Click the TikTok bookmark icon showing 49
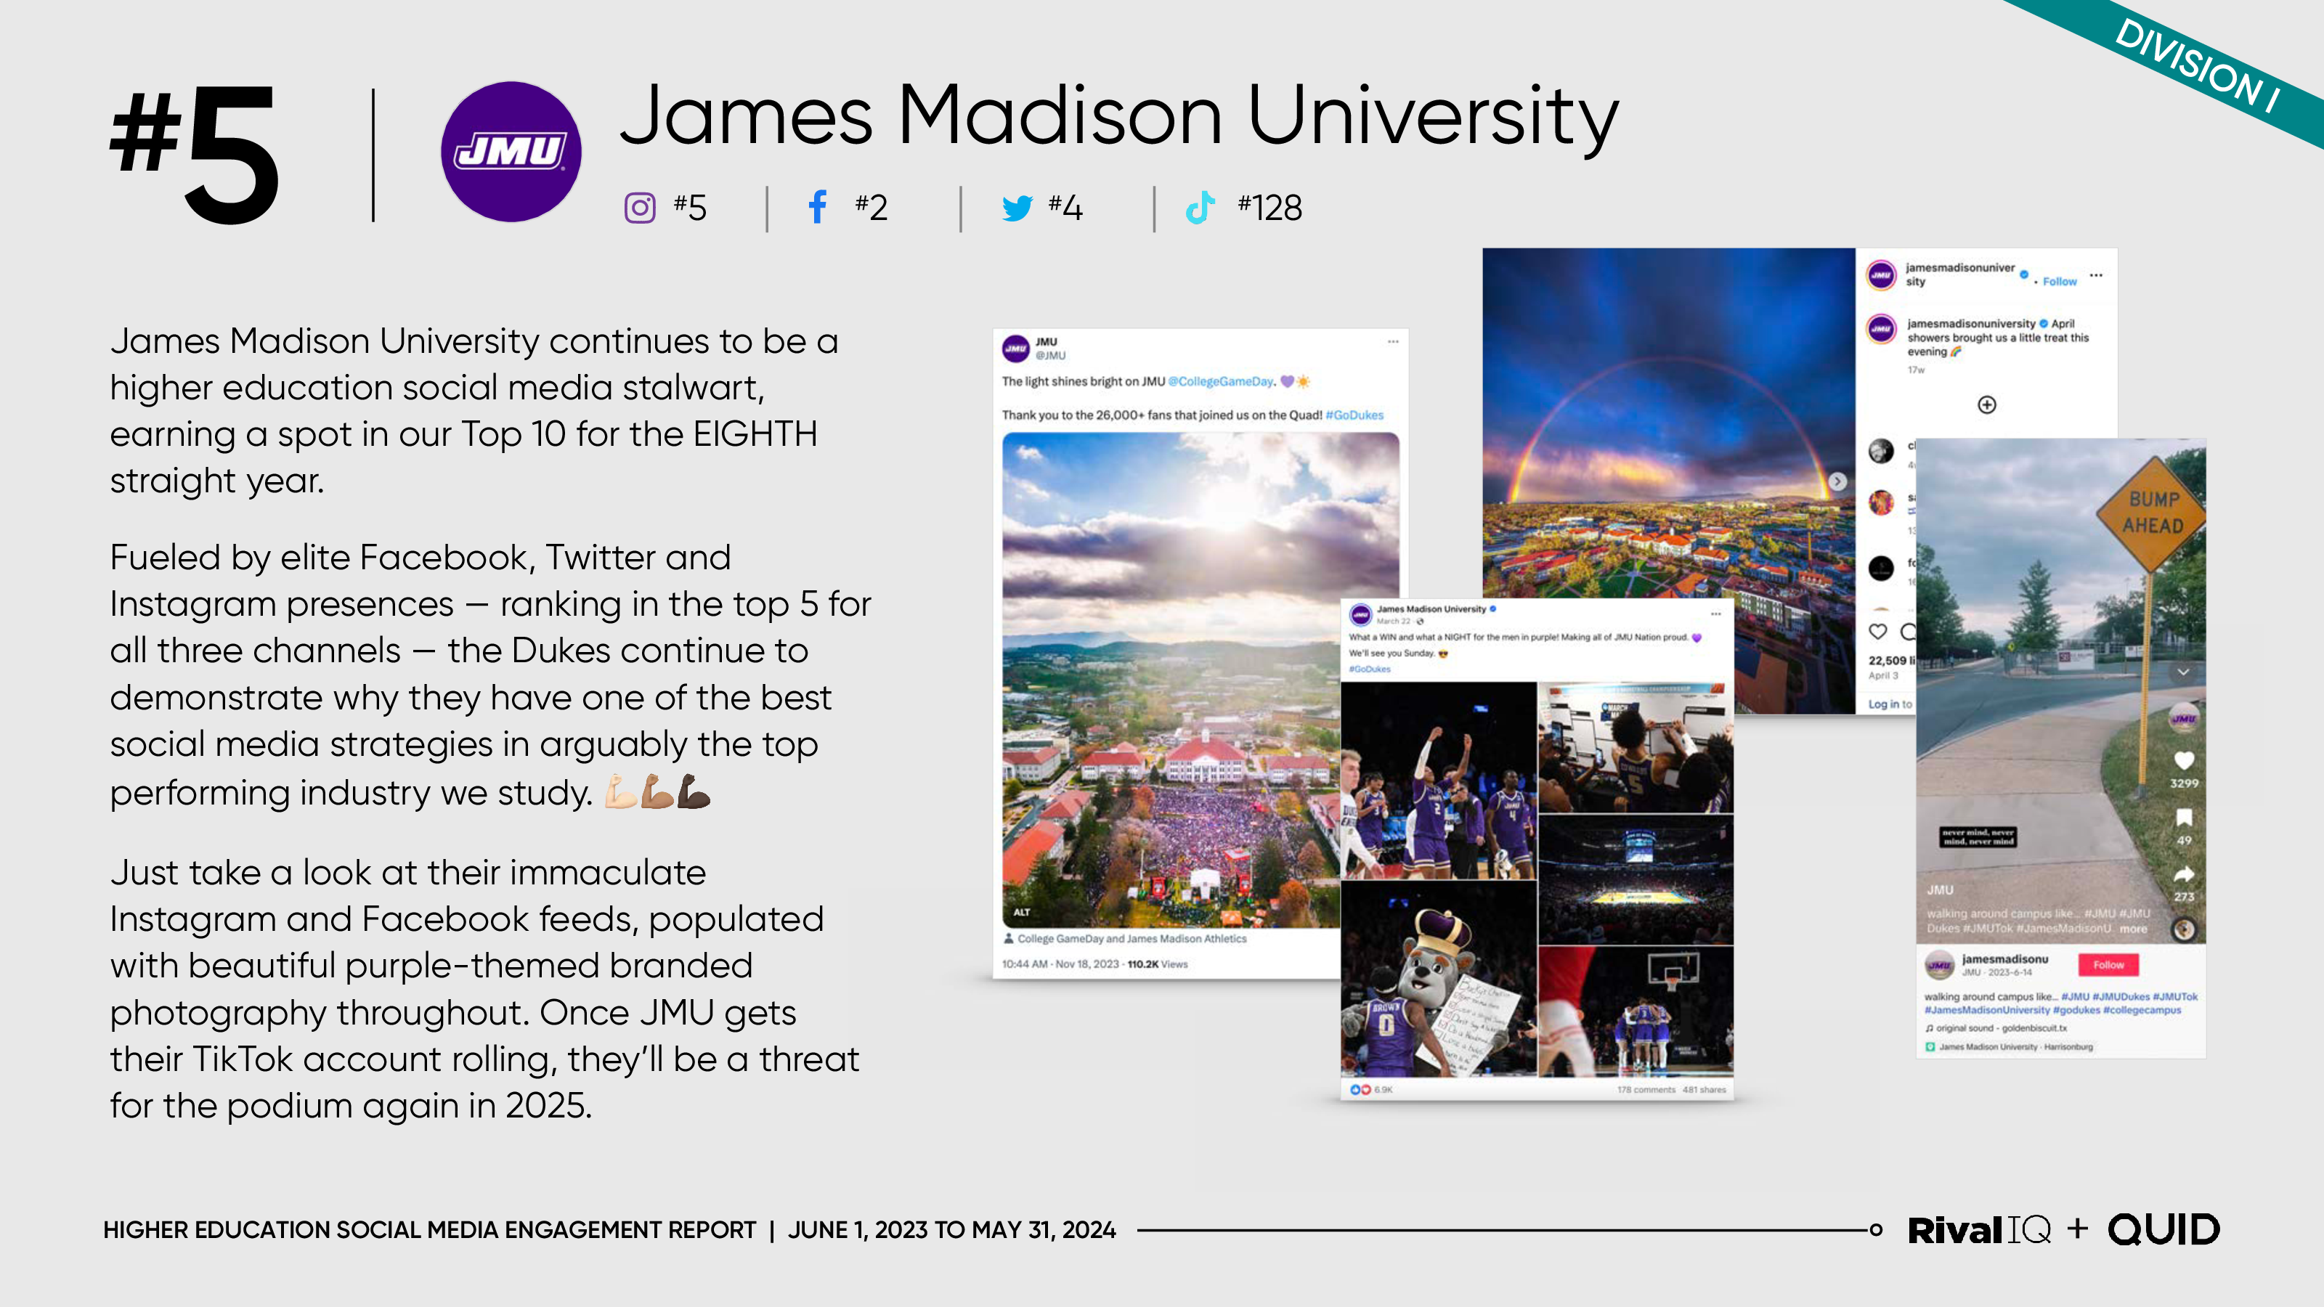This screenshot has width=2324, height=1307. tap(2184, 817)
